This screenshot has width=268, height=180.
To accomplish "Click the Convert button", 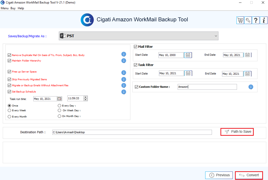I will (249, 175).
